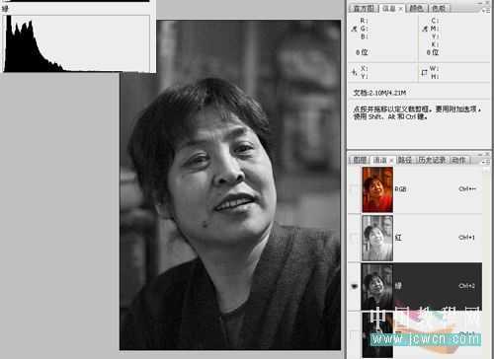The image size is (494, 359).
Task: Click the 绿 label above the histogram
Action: point(5,9)
